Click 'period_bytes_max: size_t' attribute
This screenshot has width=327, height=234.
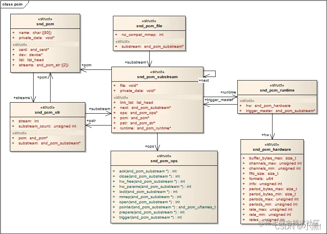tap(273, 189)
